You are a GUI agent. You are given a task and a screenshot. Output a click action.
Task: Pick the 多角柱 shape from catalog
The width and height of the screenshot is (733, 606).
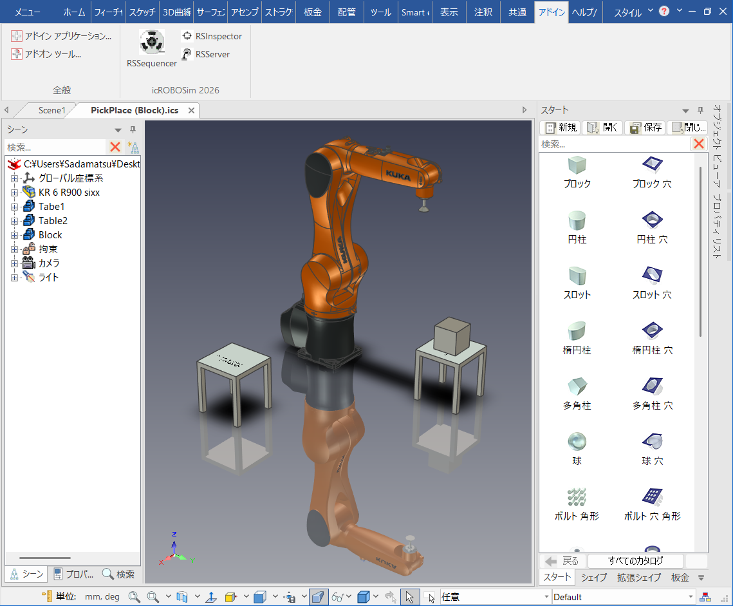click(577, 393)
